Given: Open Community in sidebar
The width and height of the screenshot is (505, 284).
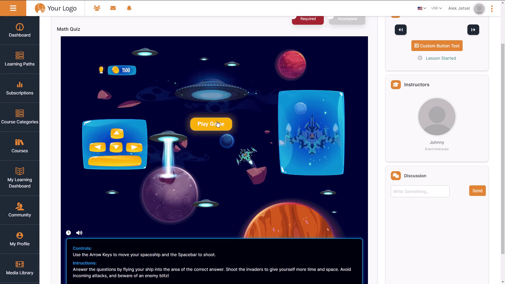Looking at the screenshot, I should 20,210.
